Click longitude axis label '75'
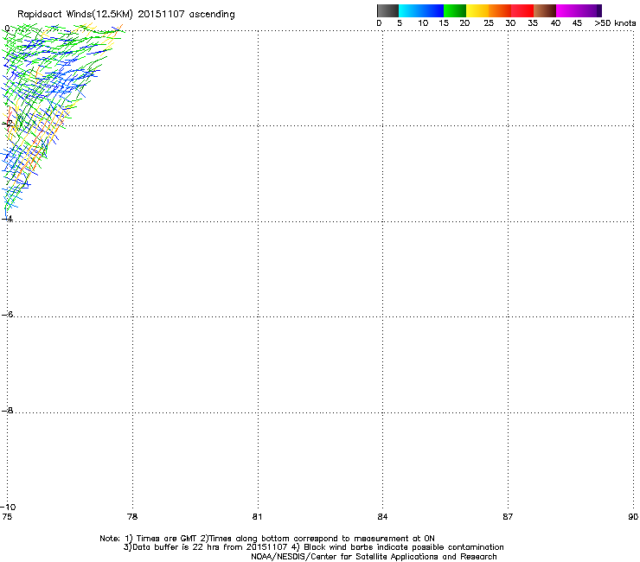This screenshot has height=562, width=640. pos(7,517)
